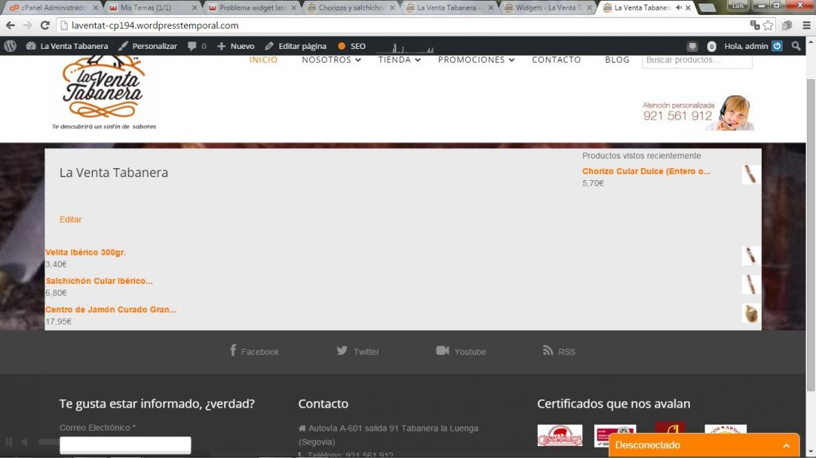The image size is (816, 458).
Task: Bookmark this page with star icon
Action: [x=768, y=25]
